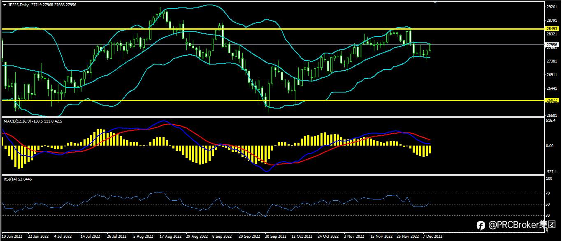
Task: Click the 10 Jun 2022 date label
Action: (12, 236)
